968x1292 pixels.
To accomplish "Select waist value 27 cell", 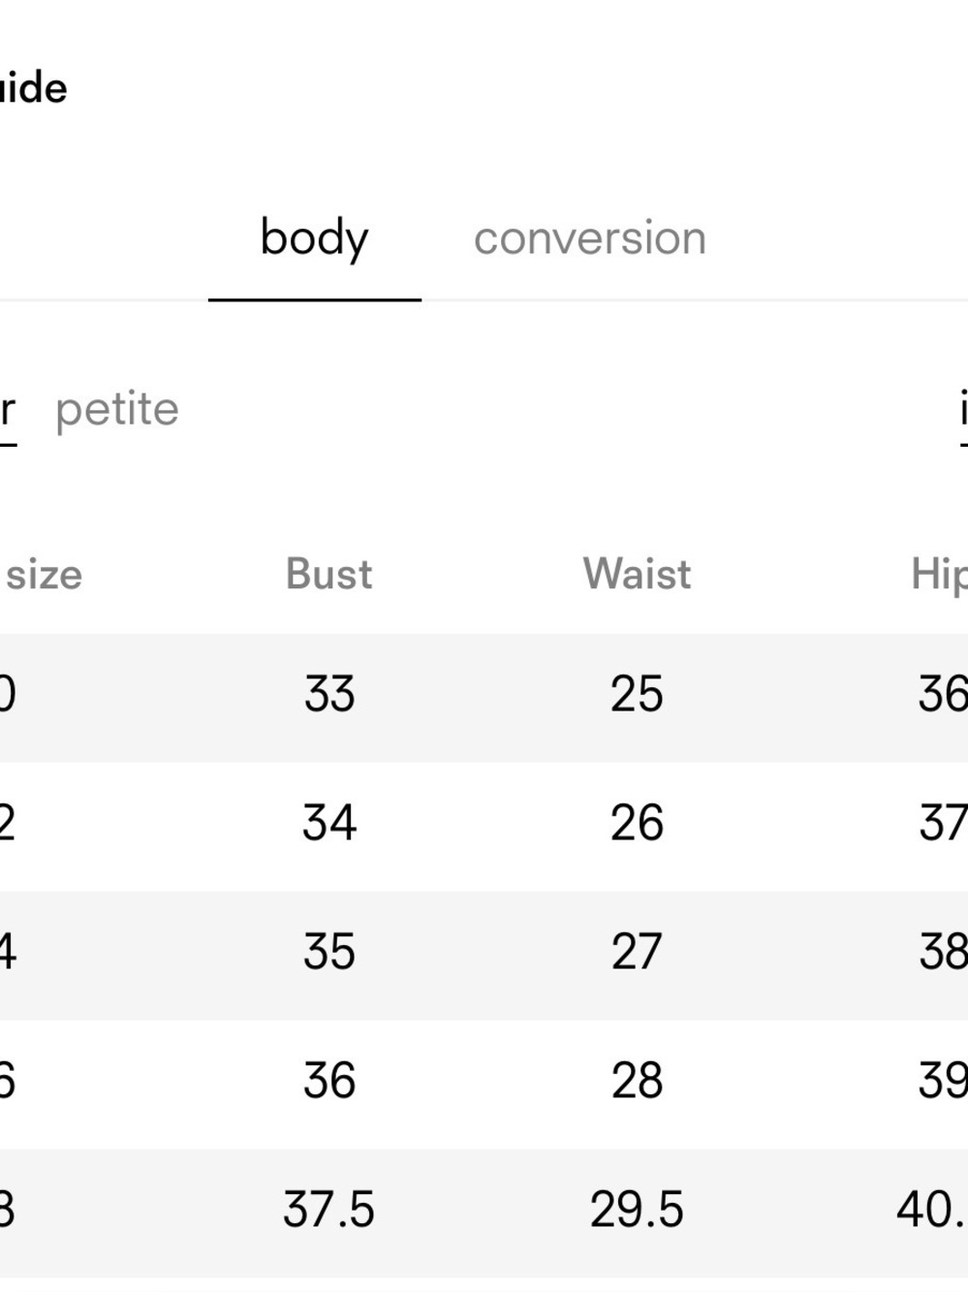I will [637, 953].
